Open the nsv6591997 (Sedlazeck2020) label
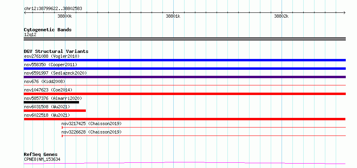 [55, 73]
